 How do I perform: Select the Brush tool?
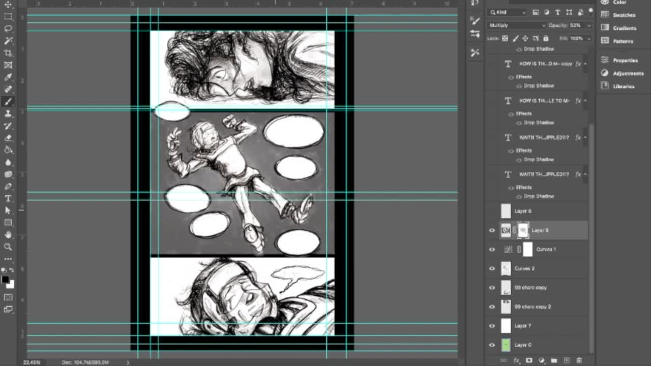tap(8, 102)
